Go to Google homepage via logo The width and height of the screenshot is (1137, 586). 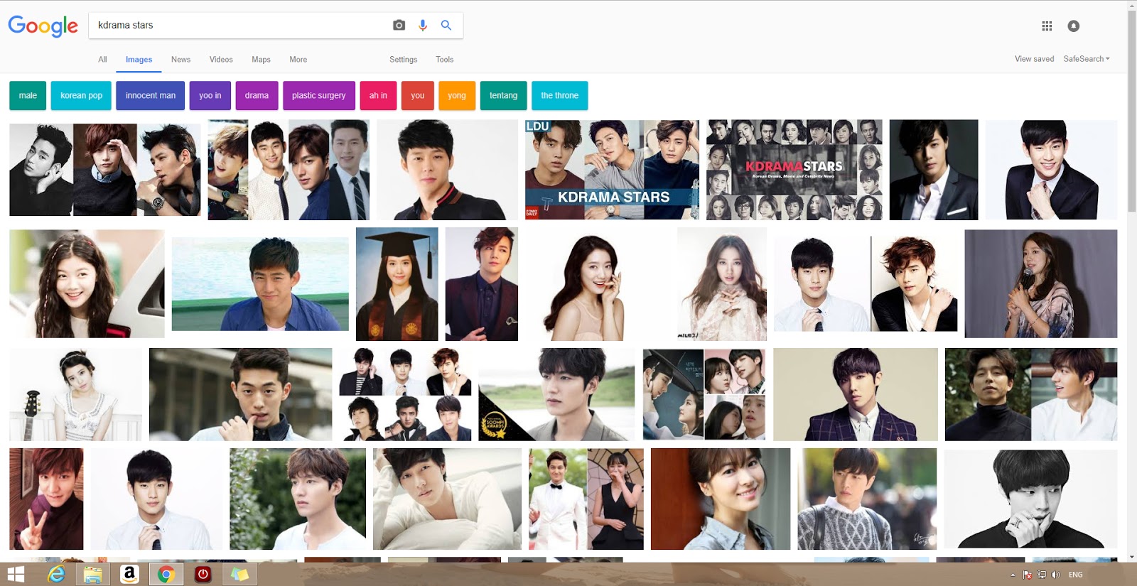tap(43, 26)
